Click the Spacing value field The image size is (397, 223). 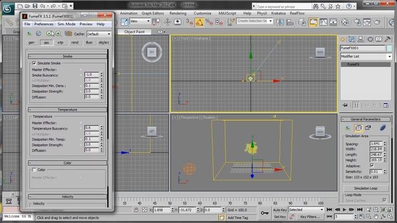click(x=376, y=144)
